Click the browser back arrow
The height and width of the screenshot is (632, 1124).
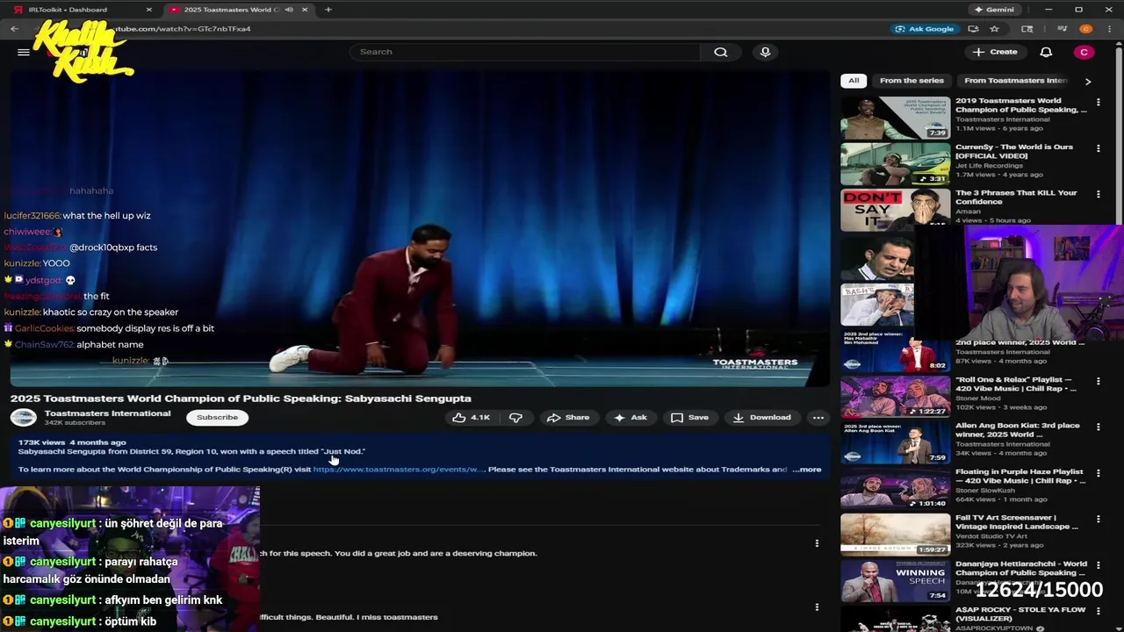point(14,29)
